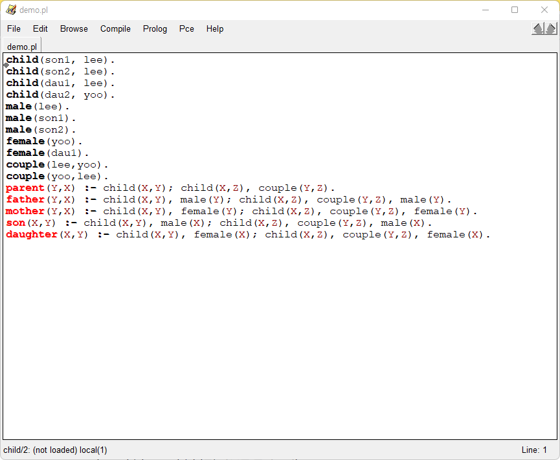Viewport: 560px width, 460px height.
Task: Close the demo.pl window
Action: point(544,10)
